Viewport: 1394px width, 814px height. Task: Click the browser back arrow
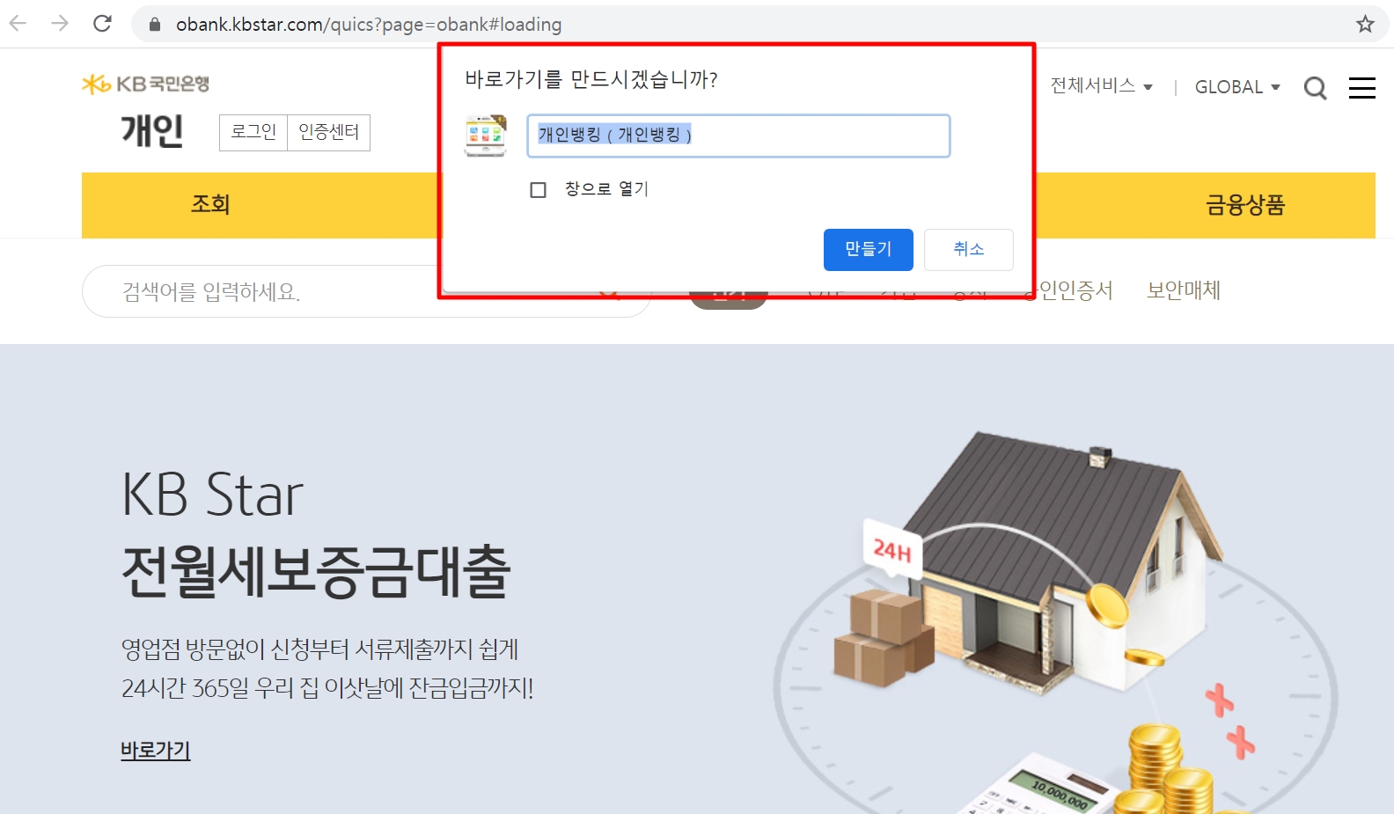point(18,24)
